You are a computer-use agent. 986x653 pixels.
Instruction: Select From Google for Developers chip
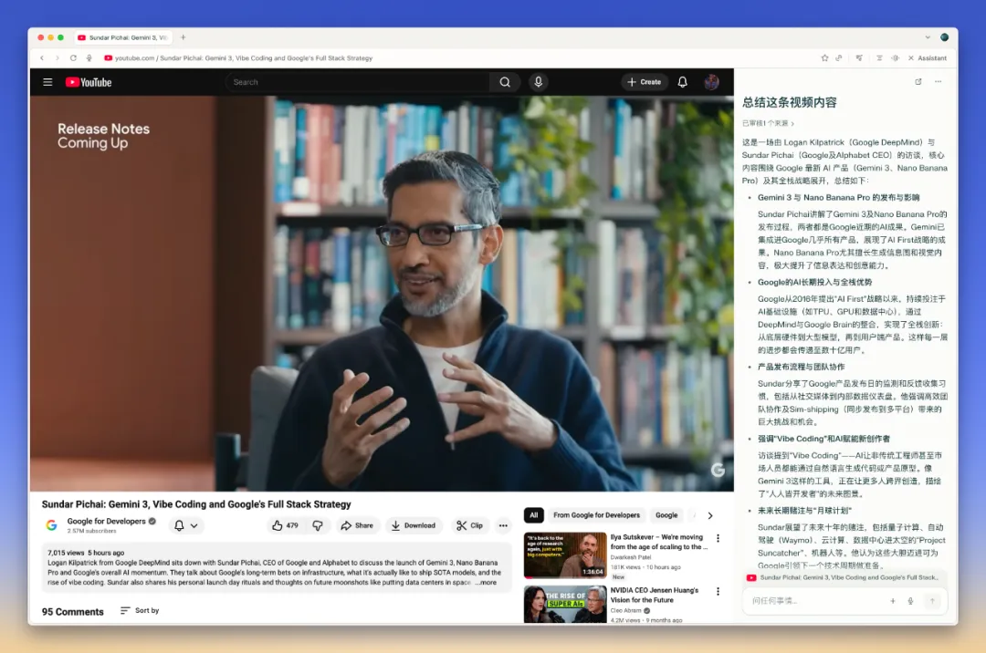(x=596, y=515)
